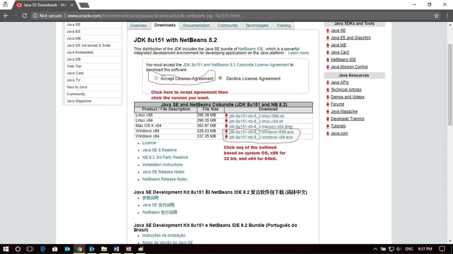453x254 pixels.
Task: Click download arrow next to linux-x64.sh
Action: point(226,121)
